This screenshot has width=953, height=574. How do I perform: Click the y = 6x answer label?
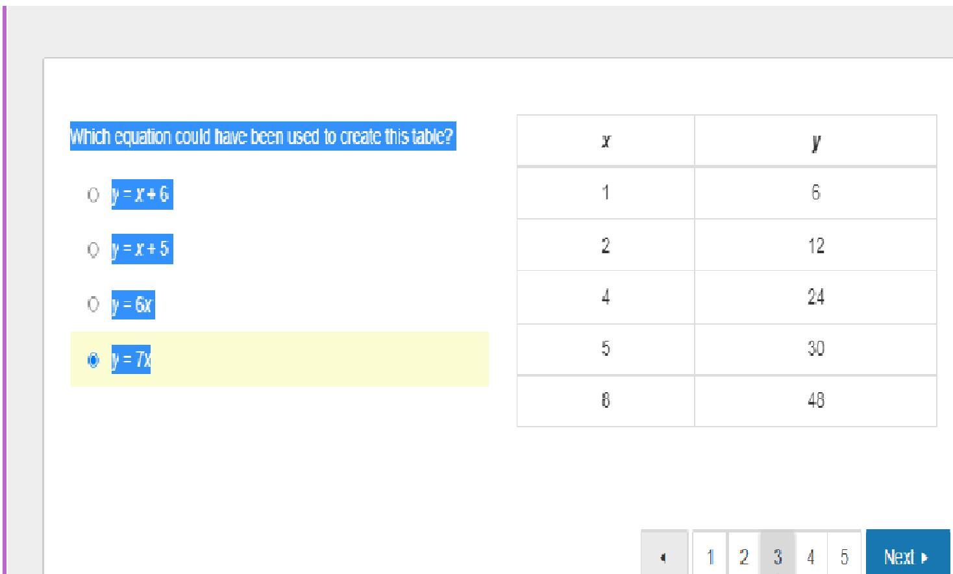(133, 305)
